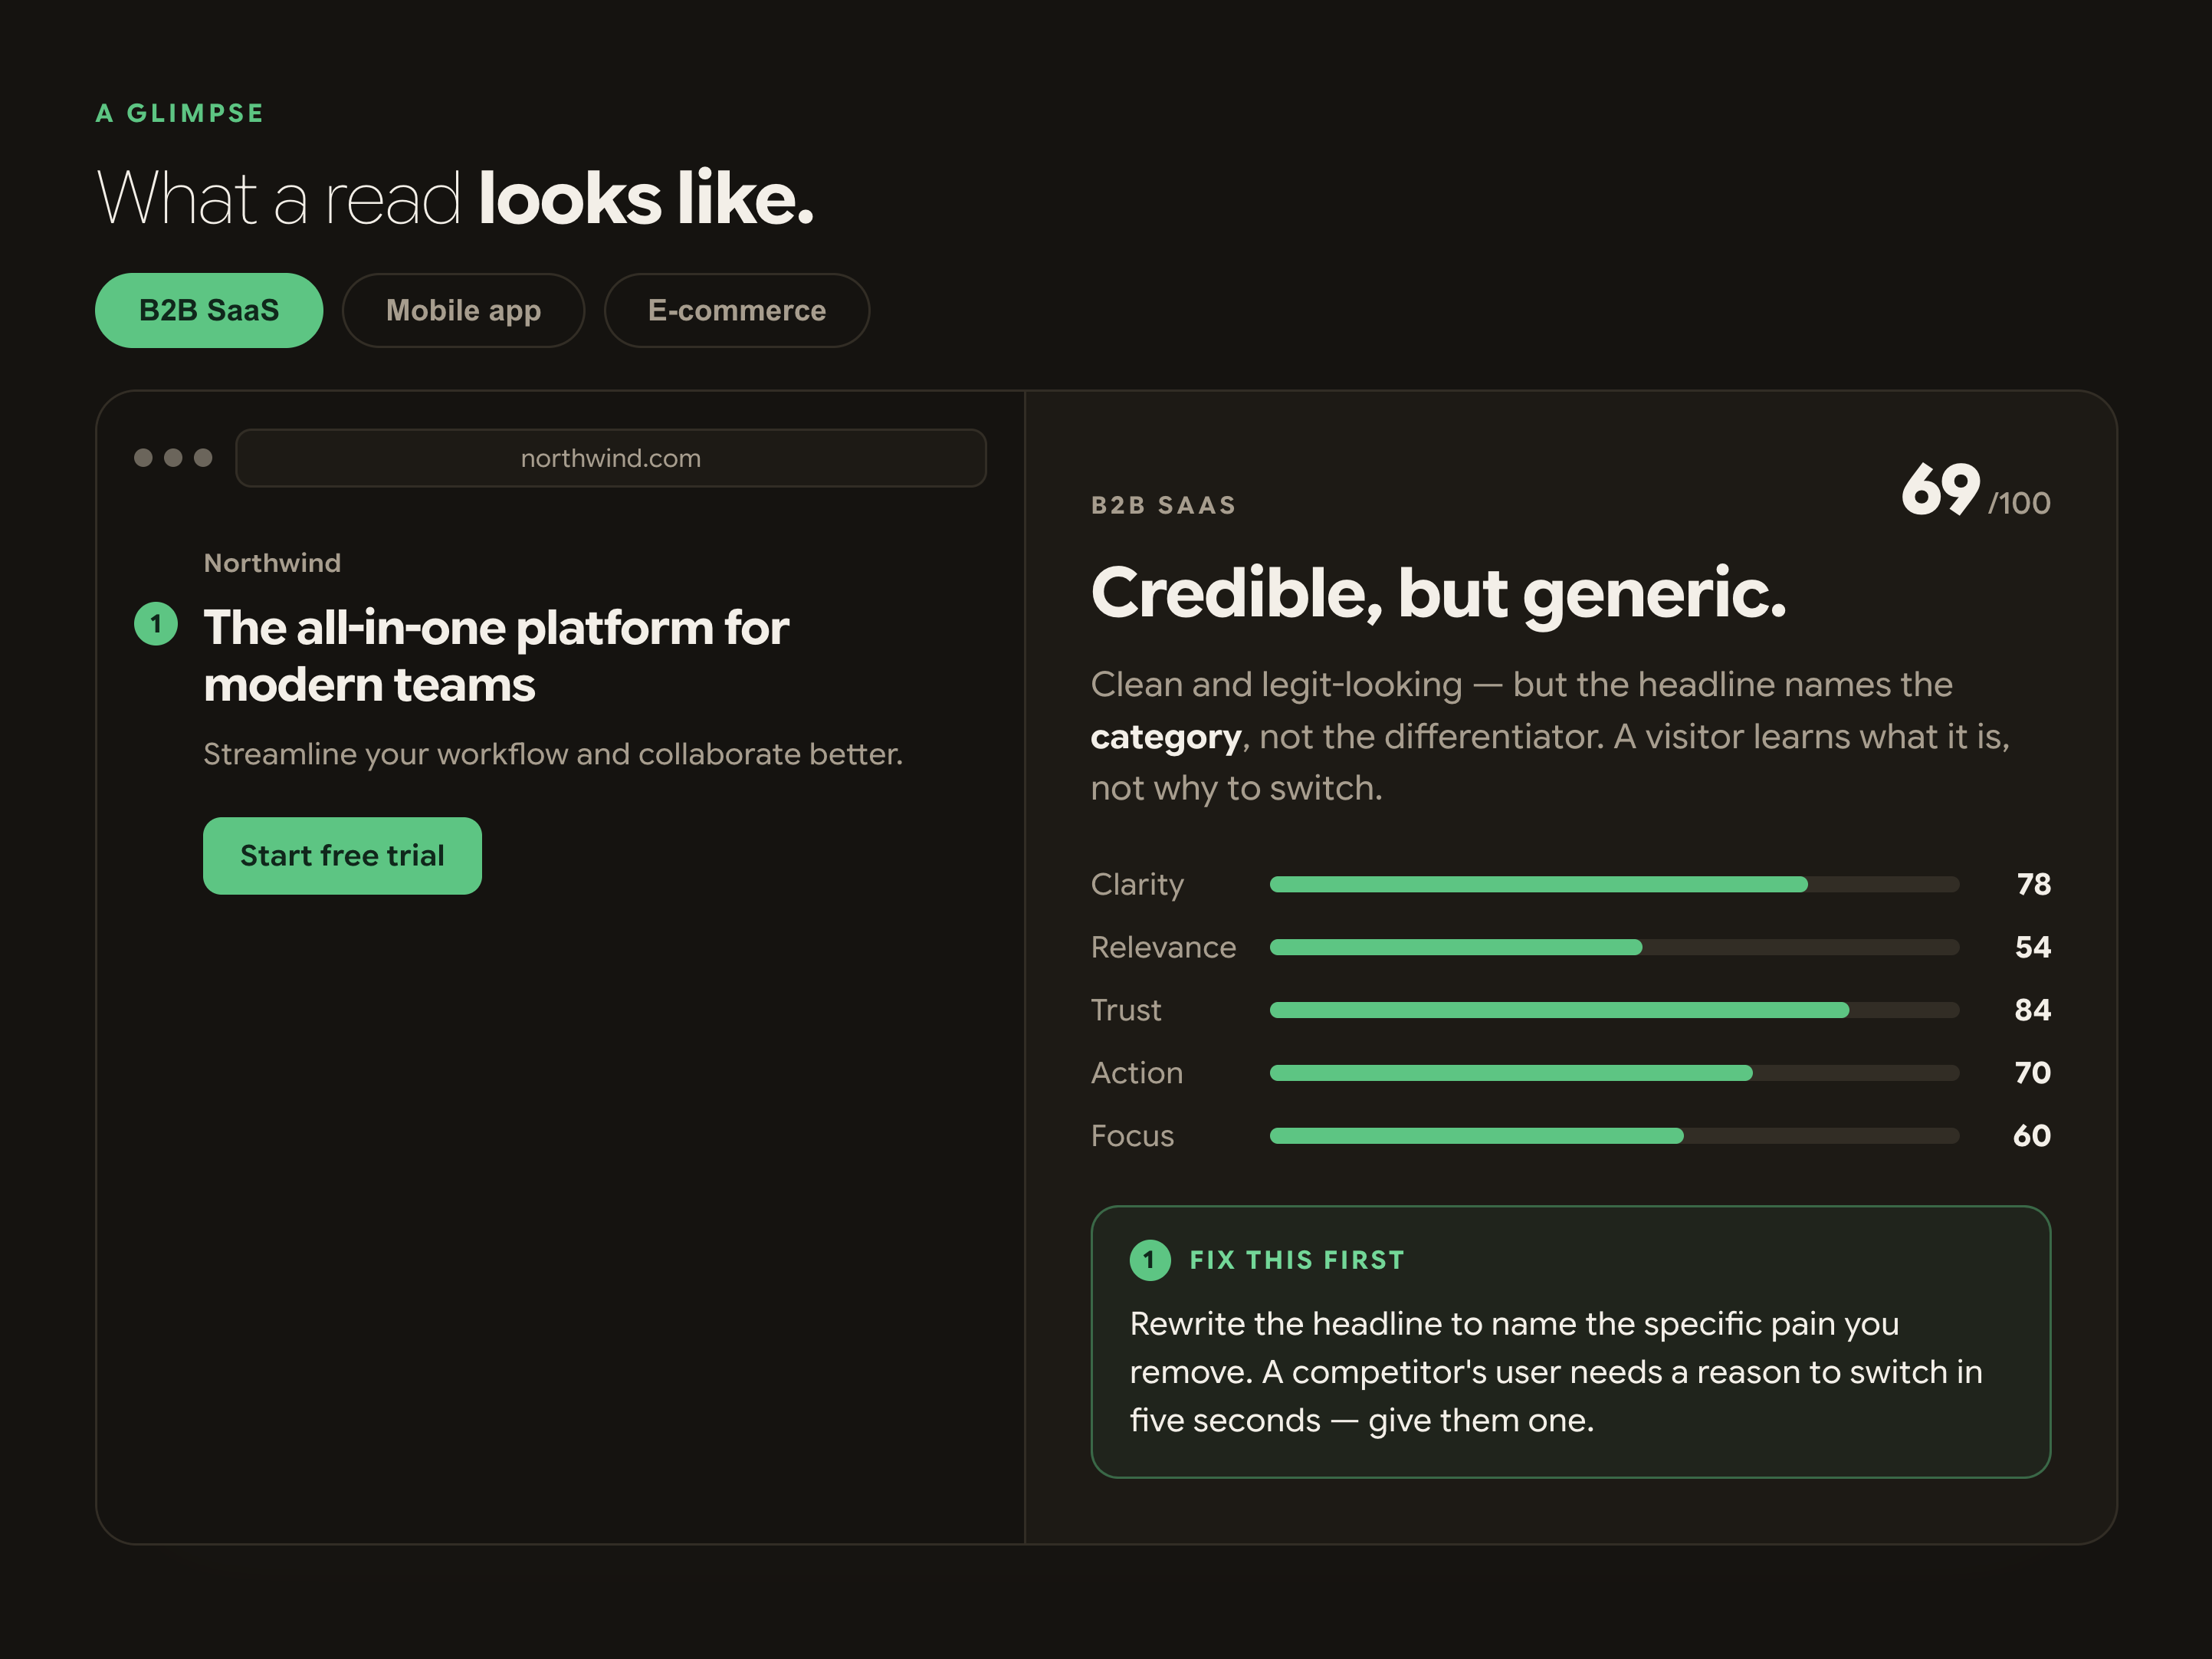Click the first browser window dot
Screen dimensions: 2212x1659
pyautogui.click(x=143, y=458)
